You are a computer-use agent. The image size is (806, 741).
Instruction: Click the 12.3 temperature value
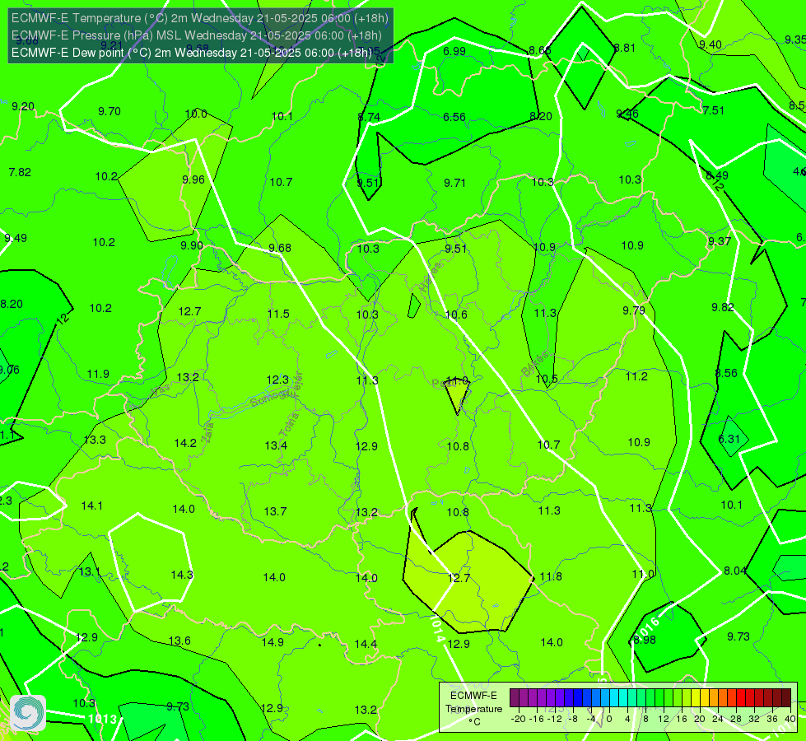tap(277, 380)
